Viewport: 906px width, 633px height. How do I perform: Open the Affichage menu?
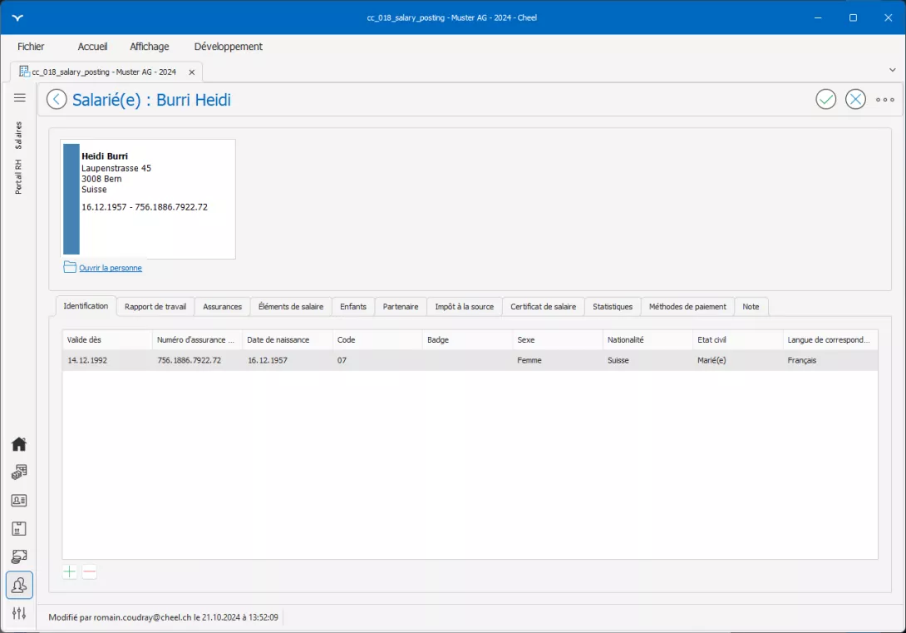click(149, 47)
